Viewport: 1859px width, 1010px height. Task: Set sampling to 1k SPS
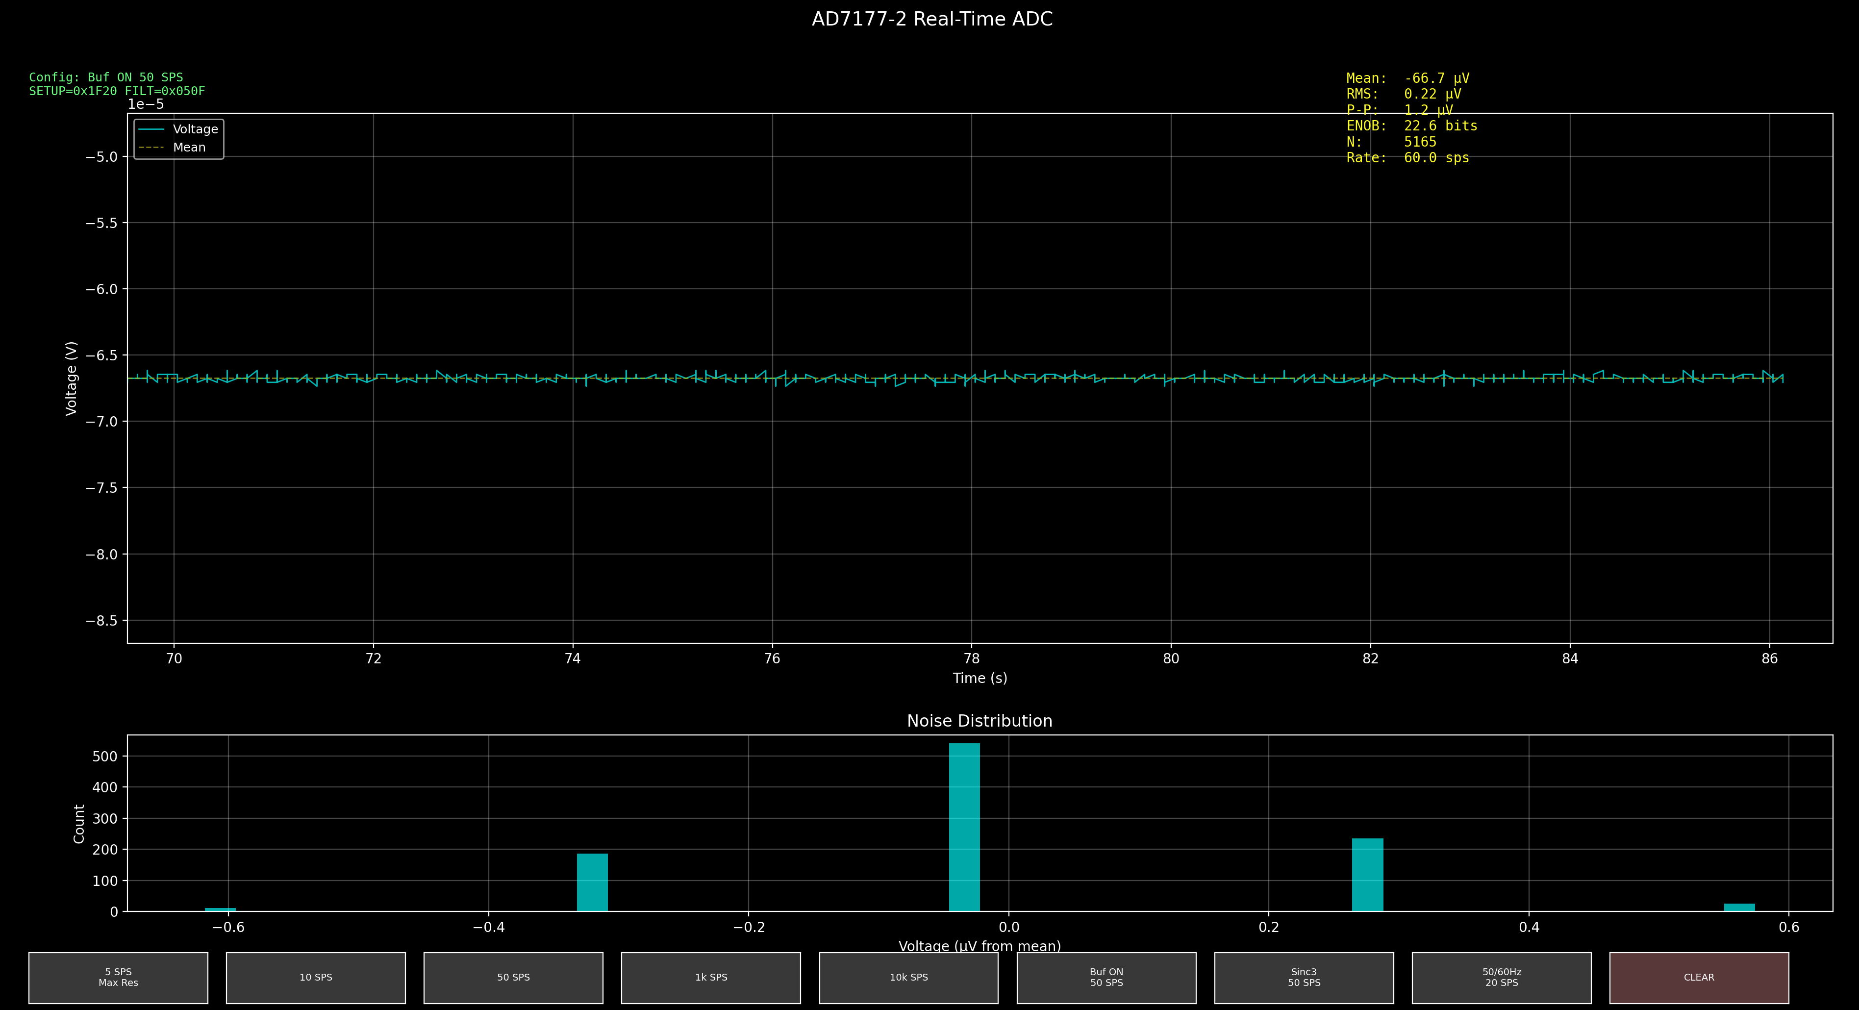tap(711, 978)
